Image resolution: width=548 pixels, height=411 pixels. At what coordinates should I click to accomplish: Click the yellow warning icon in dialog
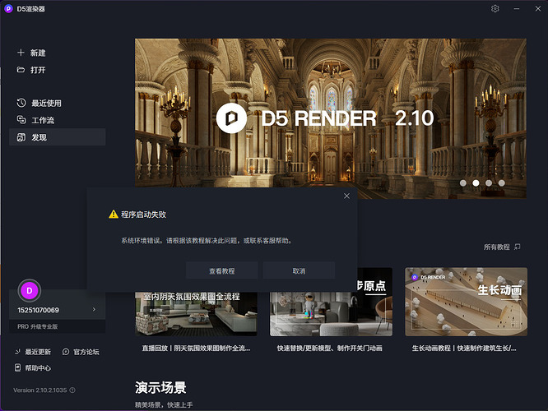[114, 214]
